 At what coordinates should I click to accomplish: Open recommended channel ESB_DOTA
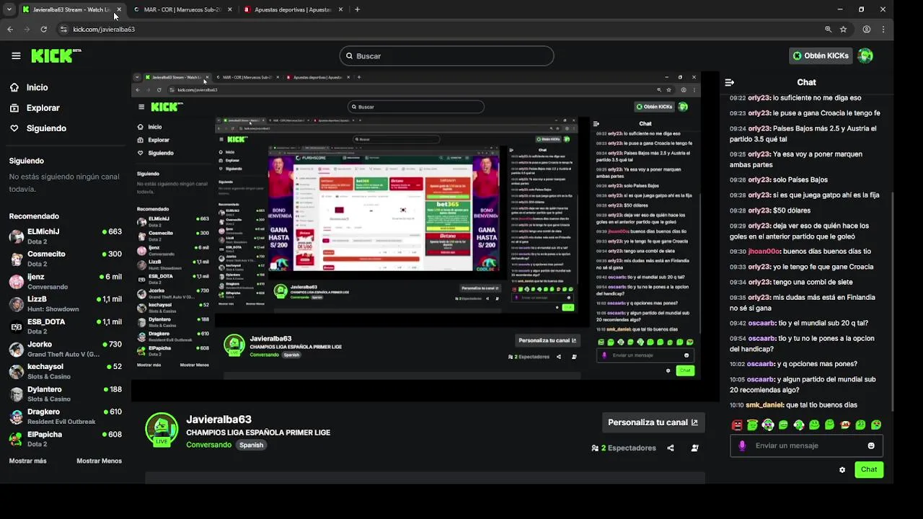[x=66, y=326]
